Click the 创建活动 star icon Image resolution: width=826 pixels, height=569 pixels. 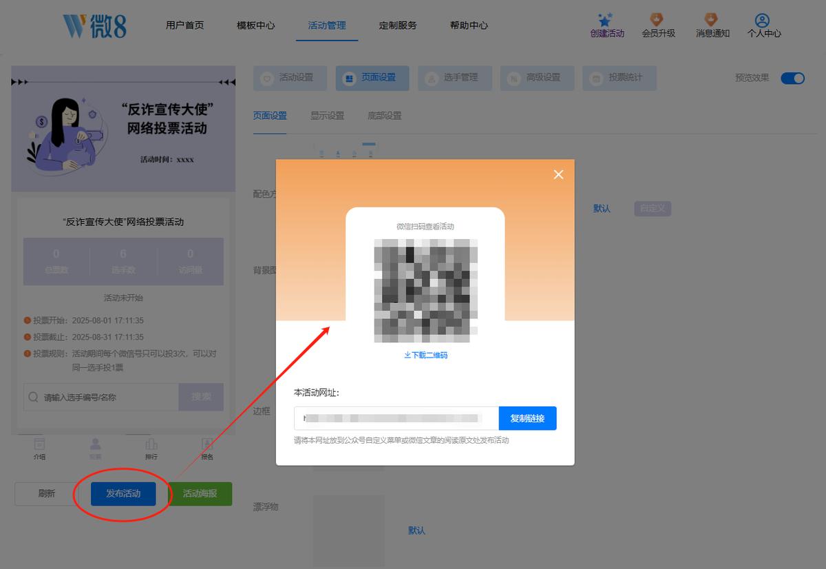tap(606, 20)
